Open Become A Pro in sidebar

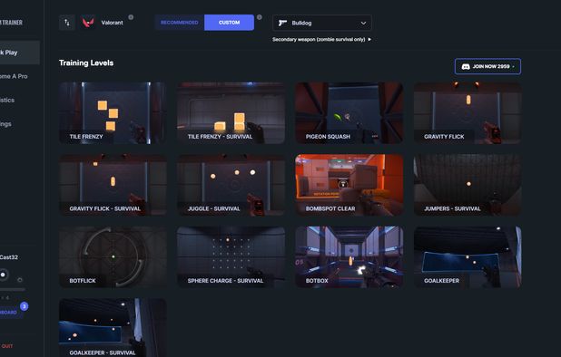point(14,76)
